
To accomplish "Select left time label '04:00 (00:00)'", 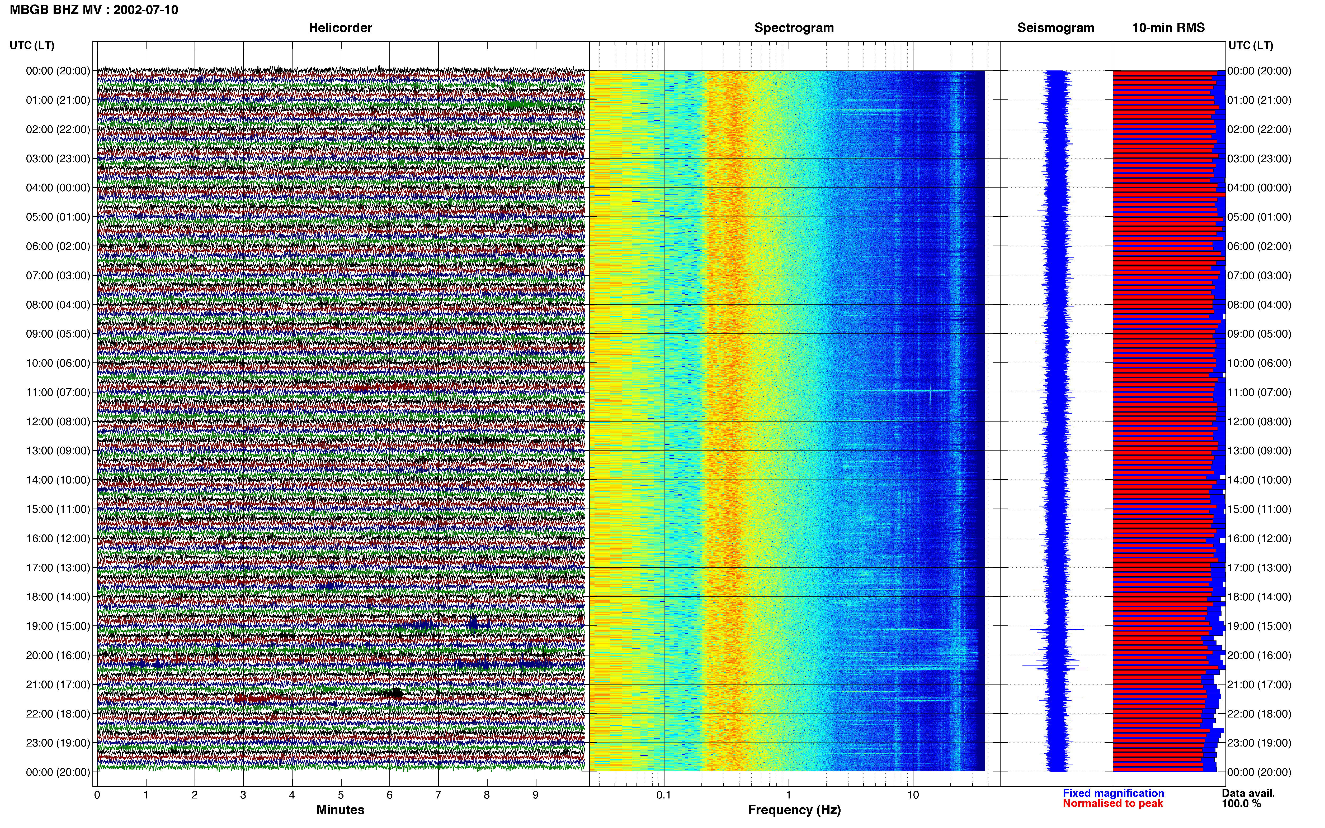I will 58,188.
